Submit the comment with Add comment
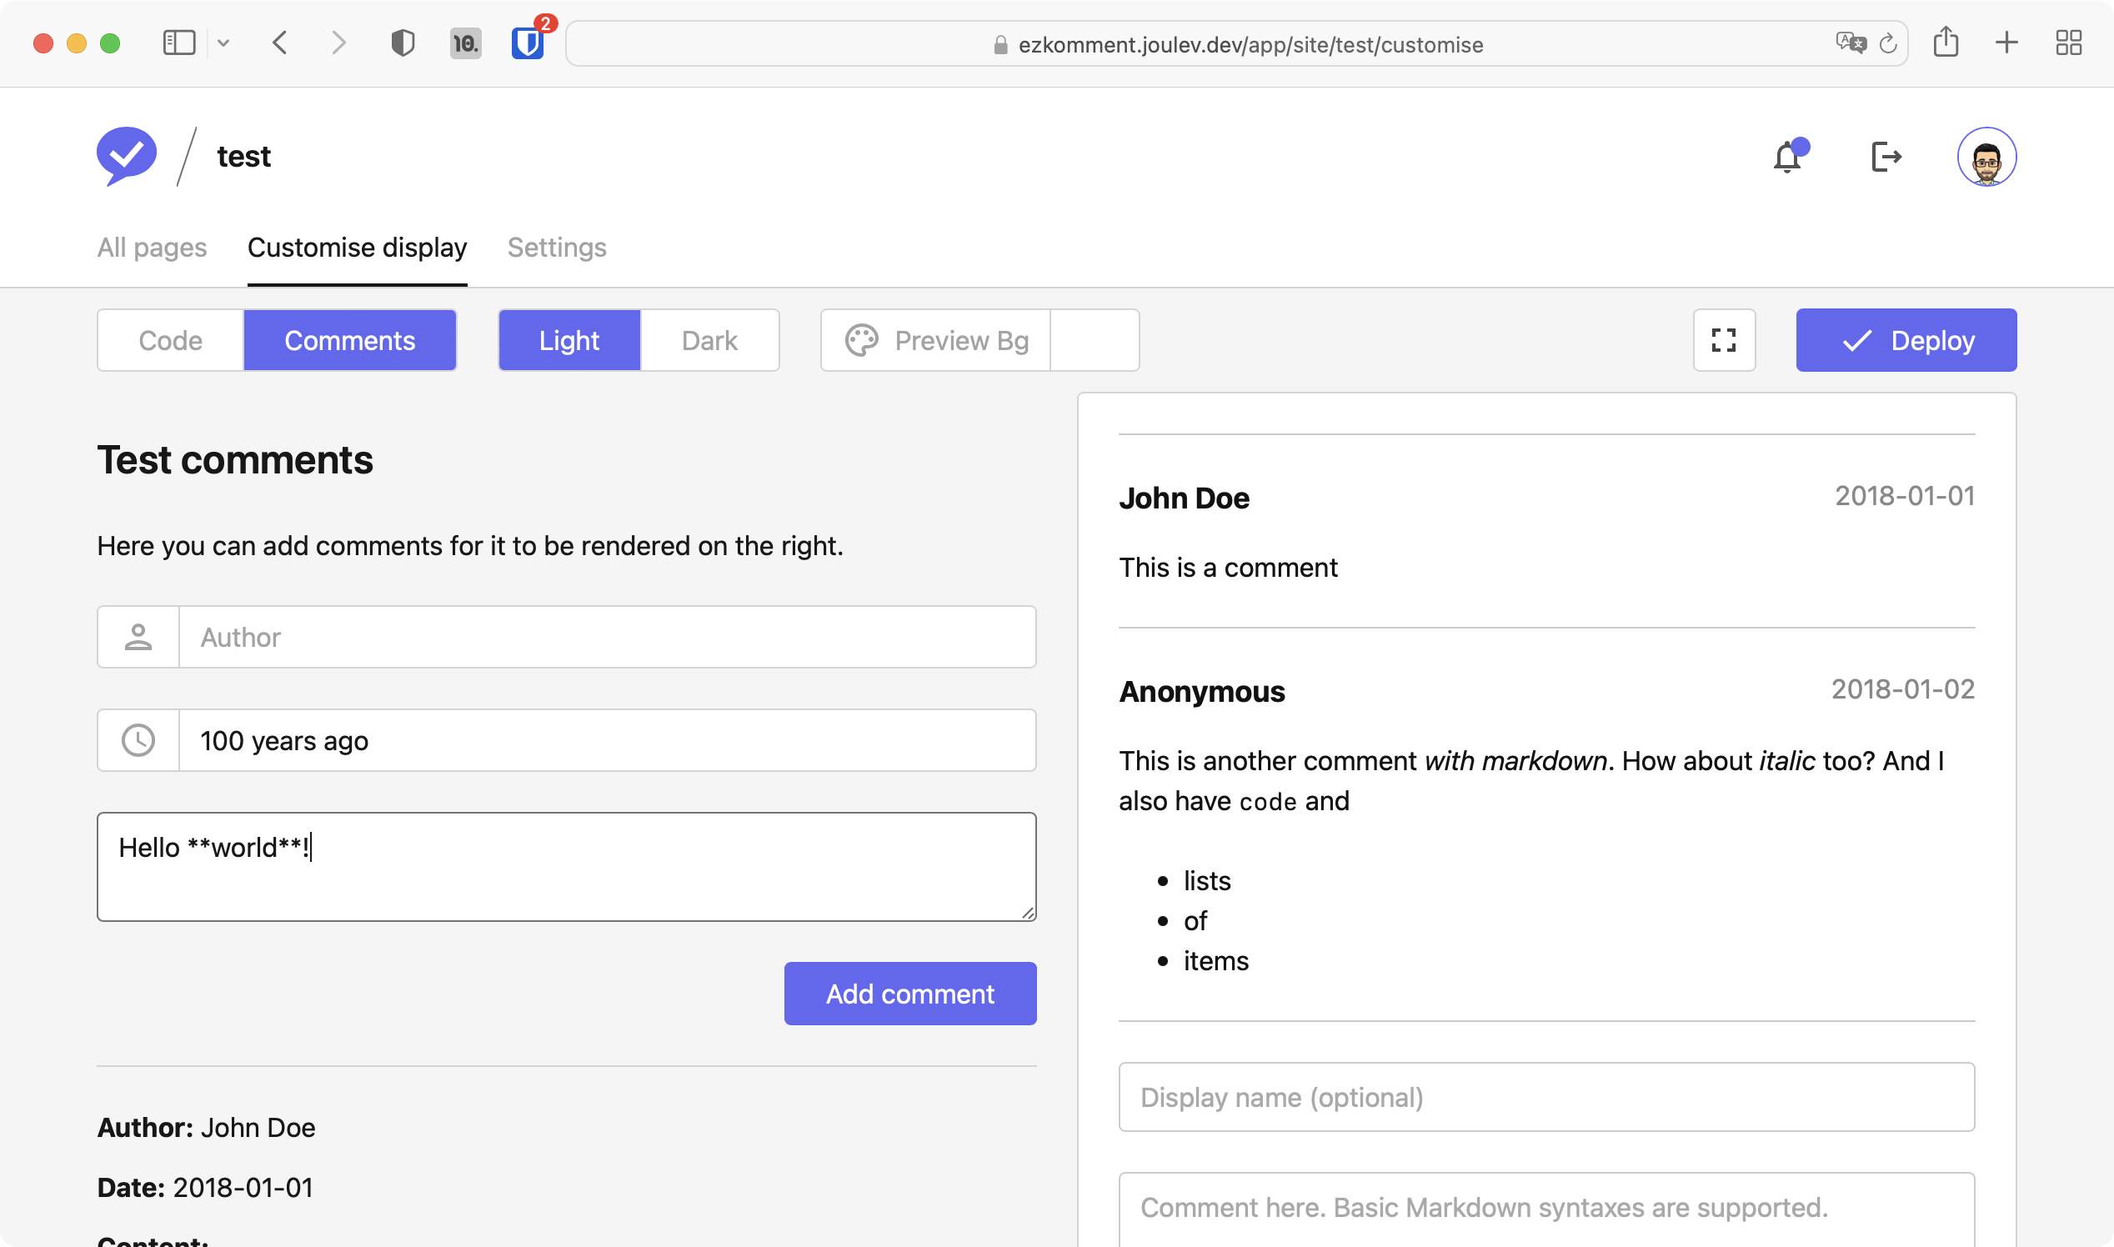2114x1247 pixels. [x=910, y=994]
